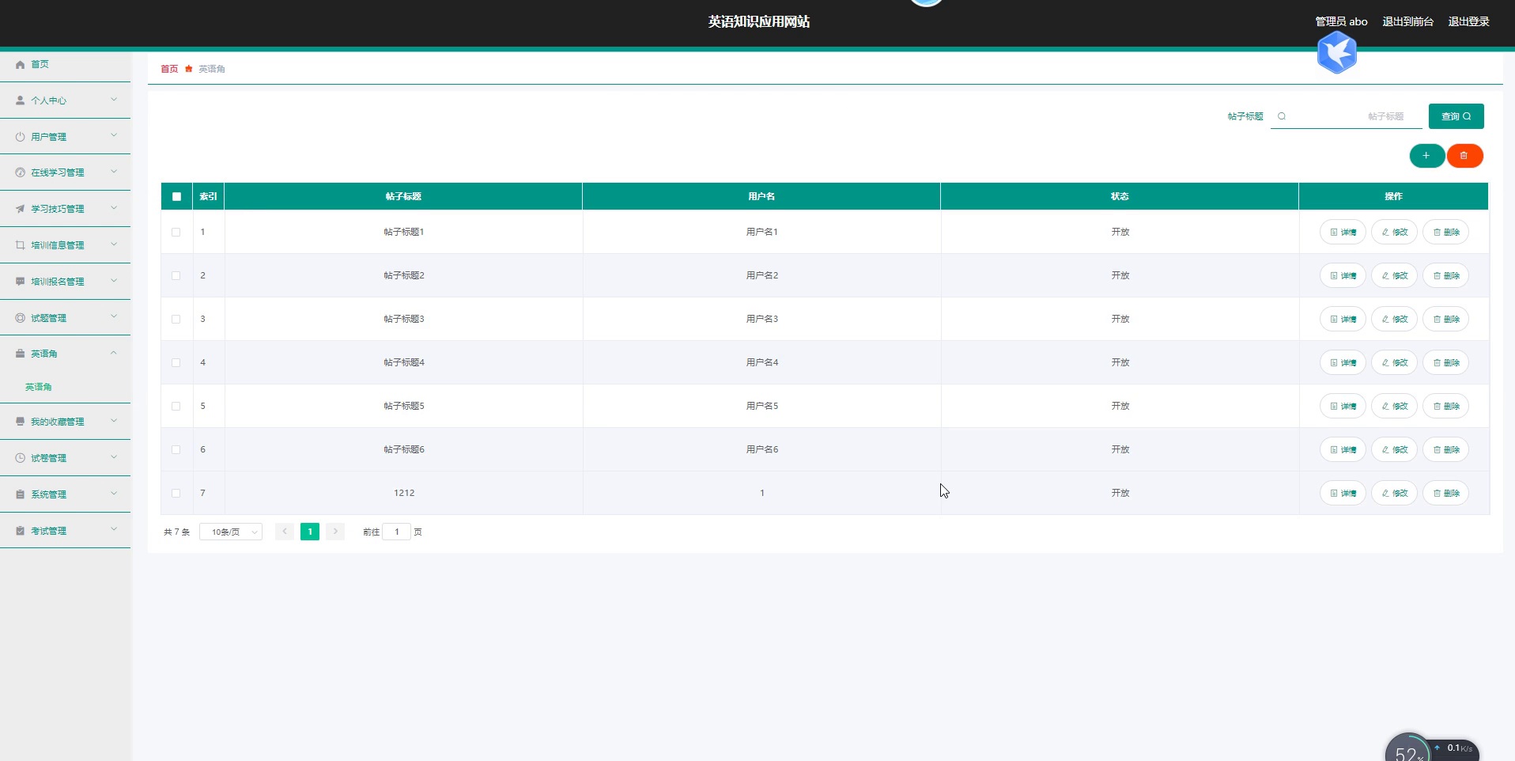Click 退出登录 link
This screenshot has height=761, width=1515.
pyautogui.click(x=1468, y=21)
